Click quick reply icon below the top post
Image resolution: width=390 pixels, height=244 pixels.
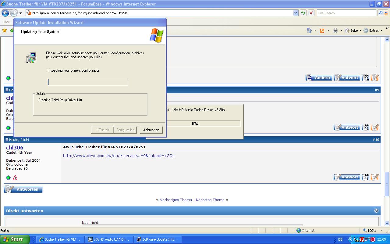[375, 78]
